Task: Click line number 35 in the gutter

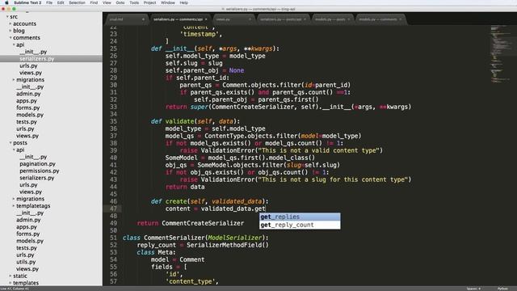Action: point(113,121)
